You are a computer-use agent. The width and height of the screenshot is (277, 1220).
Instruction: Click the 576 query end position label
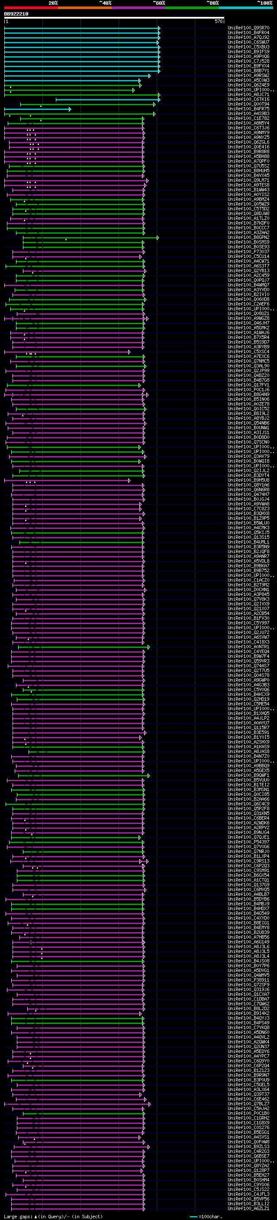point(218,21)
